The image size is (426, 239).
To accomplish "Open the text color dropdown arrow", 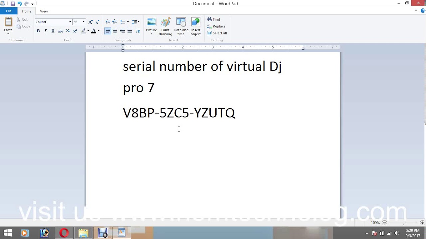I will [99, 31].
